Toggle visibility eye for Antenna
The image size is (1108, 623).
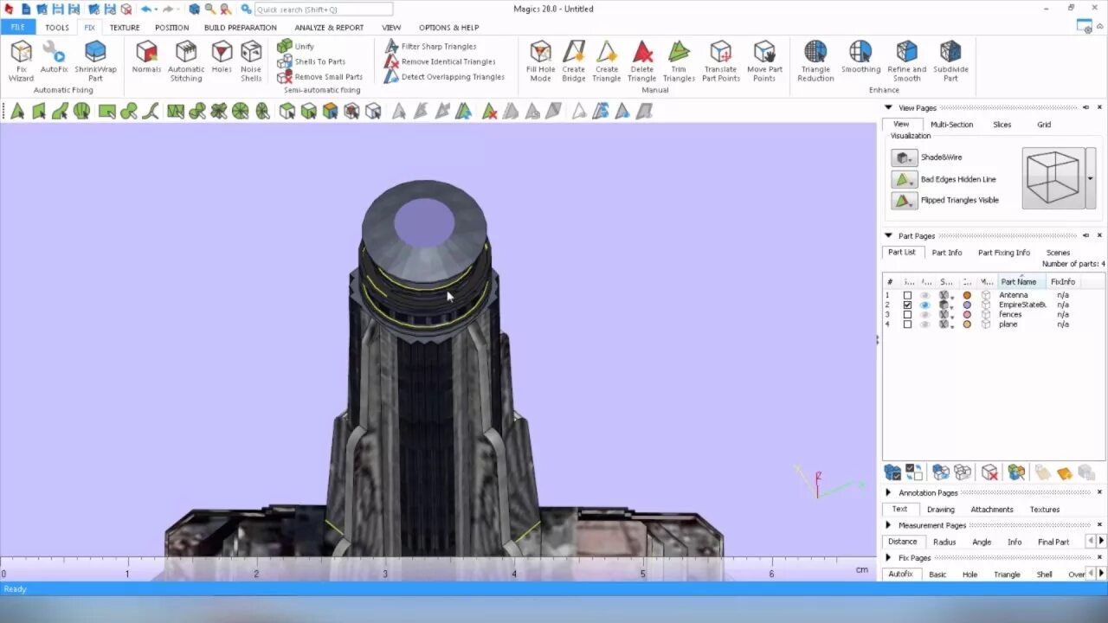coord(924,295)
